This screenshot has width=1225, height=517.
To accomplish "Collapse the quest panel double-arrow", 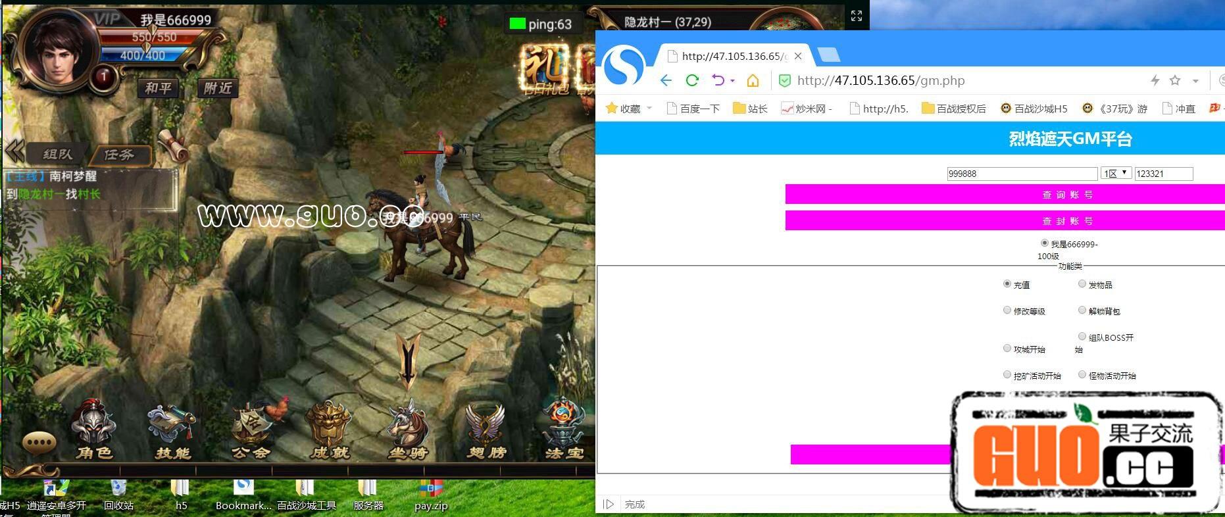I will [14, 151].
